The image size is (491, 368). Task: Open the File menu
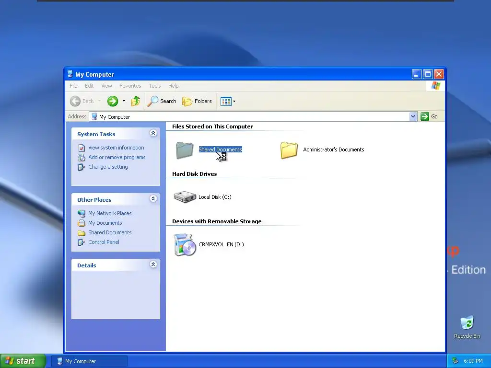(73, 86)
